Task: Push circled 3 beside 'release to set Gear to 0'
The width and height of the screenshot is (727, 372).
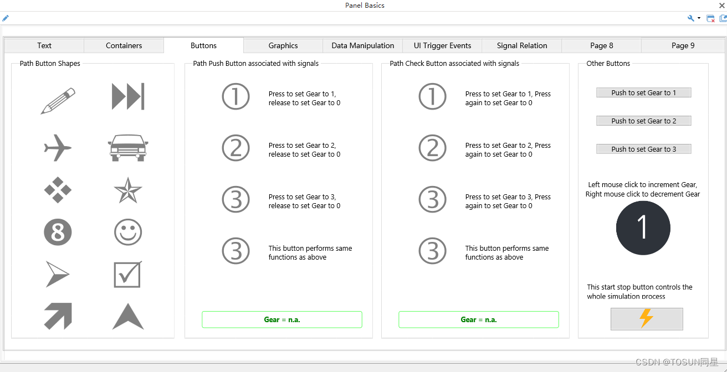Action: click(x=236, y=199)
